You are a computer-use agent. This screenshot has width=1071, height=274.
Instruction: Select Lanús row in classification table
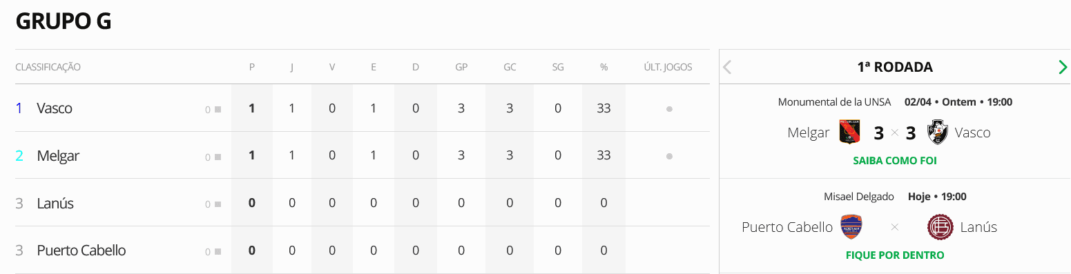[362, 203]
